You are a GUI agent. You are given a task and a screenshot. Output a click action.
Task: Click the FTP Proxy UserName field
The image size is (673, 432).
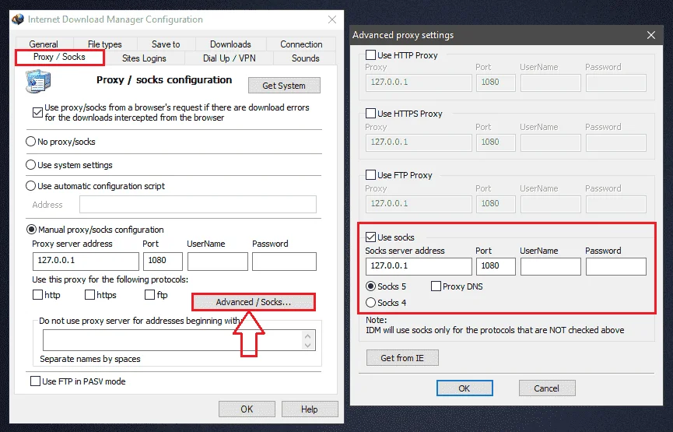(551, 205)
